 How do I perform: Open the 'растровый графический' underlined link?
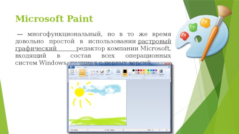pyautogui.click(x=155, y=41)
